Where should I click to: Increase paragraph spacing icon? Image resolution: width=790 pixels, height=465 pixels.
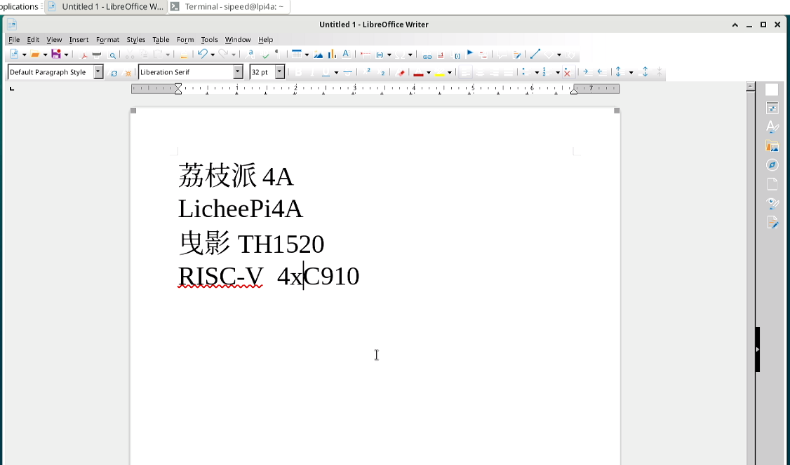click(x=644, y=72)
